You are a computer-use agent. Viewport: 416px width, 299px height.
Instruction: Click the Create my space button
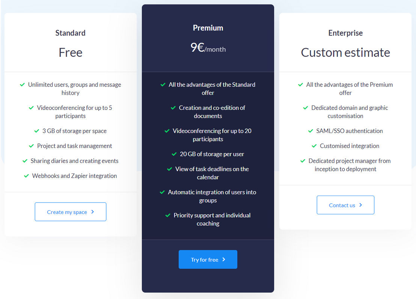(x=71, y=212)
